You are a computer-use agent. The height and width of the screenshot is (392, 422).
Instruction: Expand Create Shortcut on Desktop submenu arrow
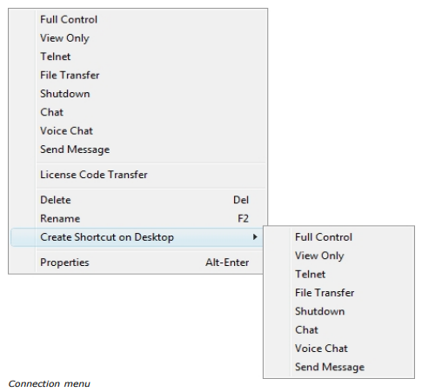click(x=255, y=237)
